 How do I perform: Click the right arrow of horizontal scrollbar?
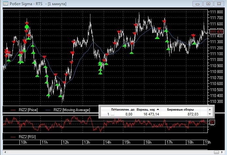pos(222,152)
